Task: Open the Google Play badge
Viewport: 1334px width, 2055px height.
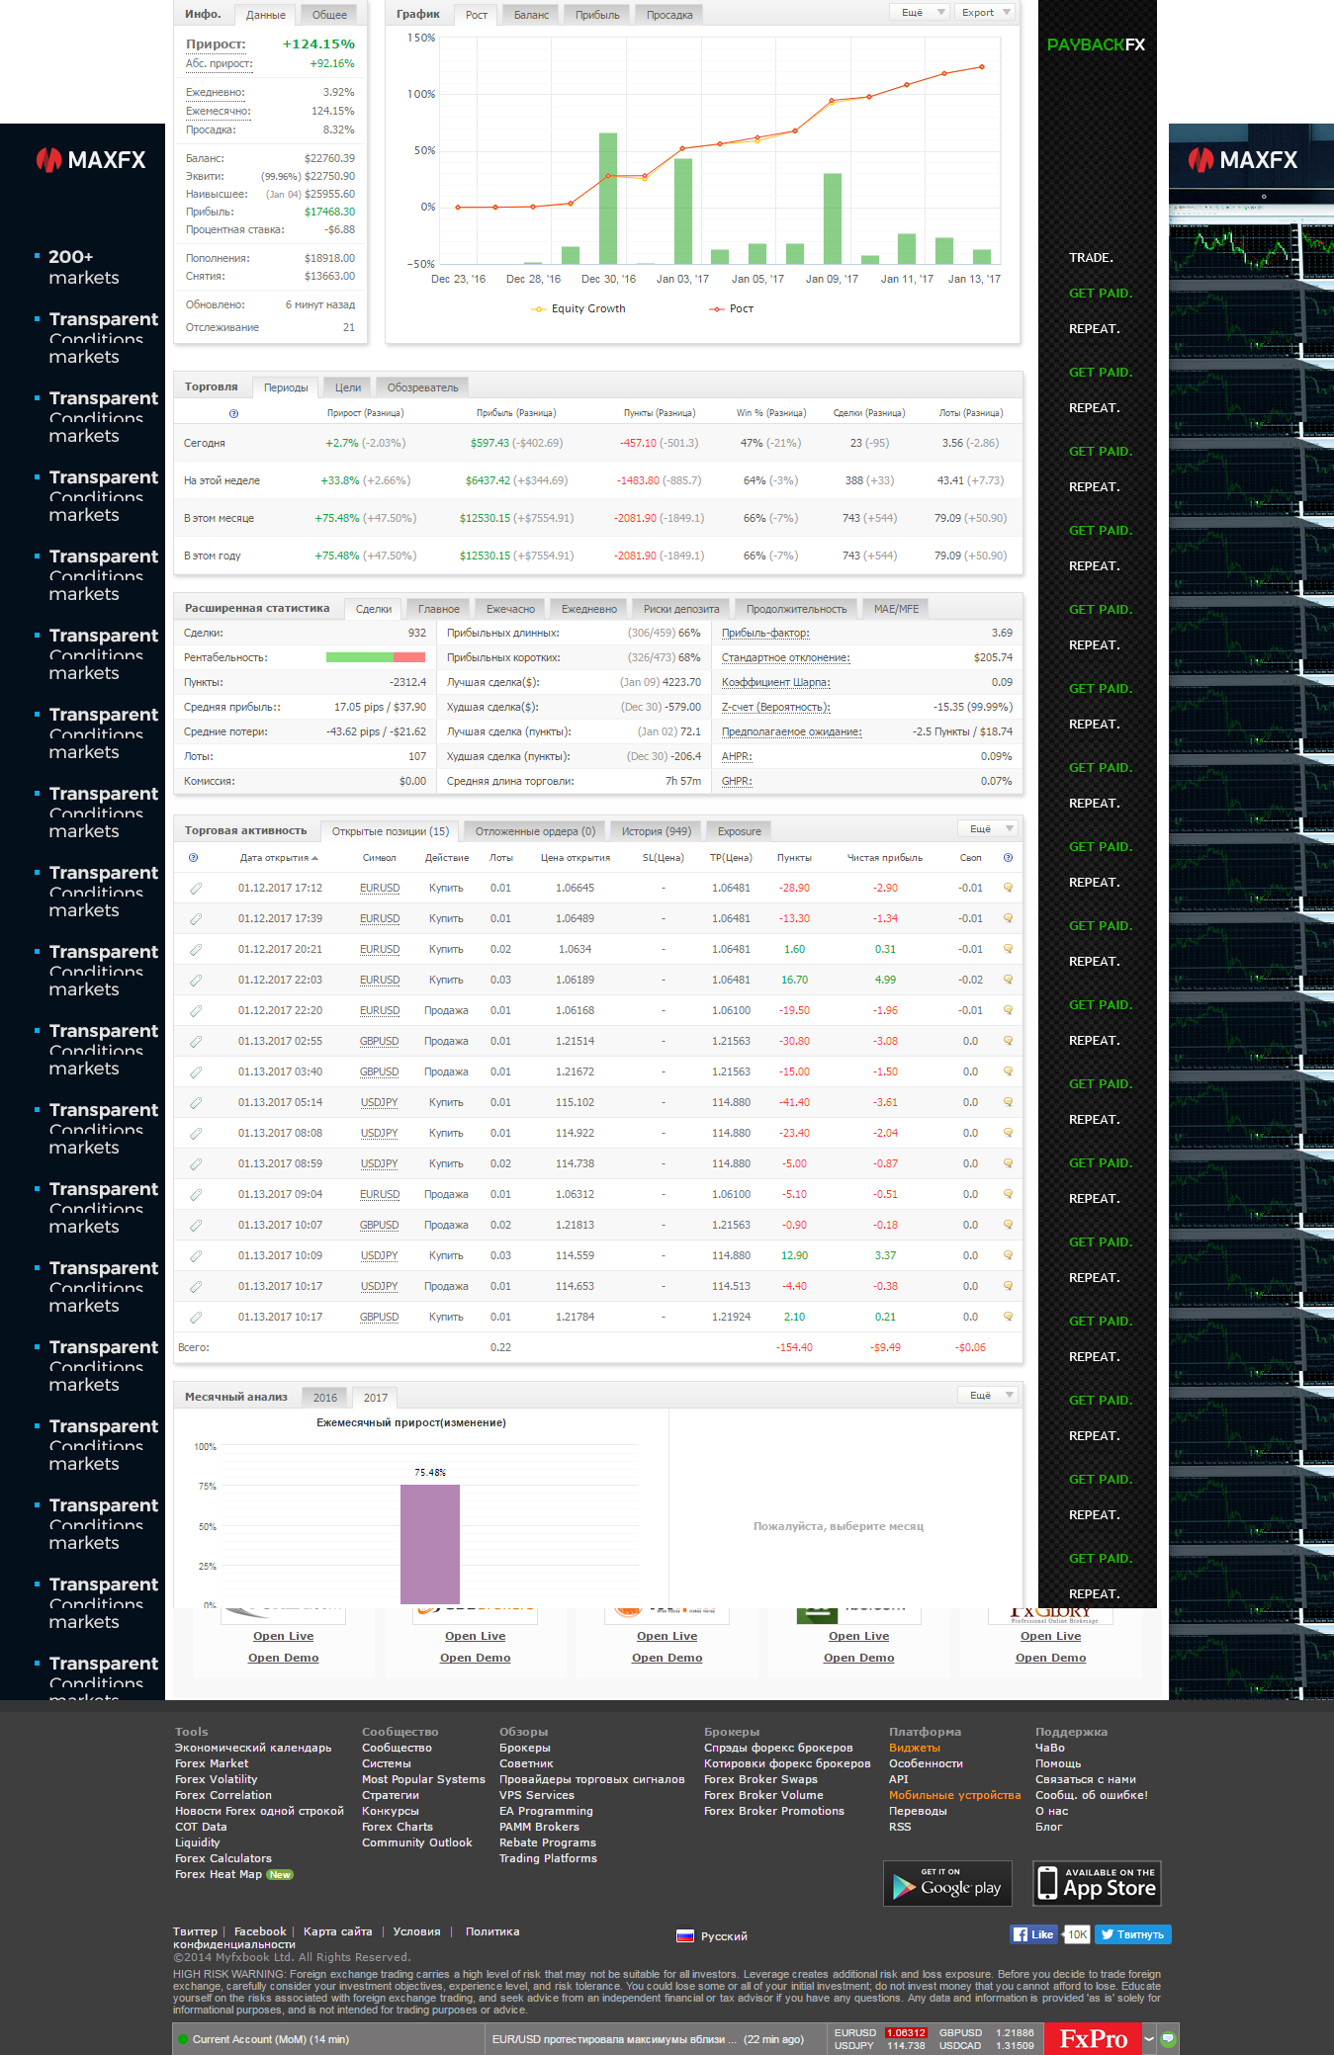Action: (x=947, y=1883)
